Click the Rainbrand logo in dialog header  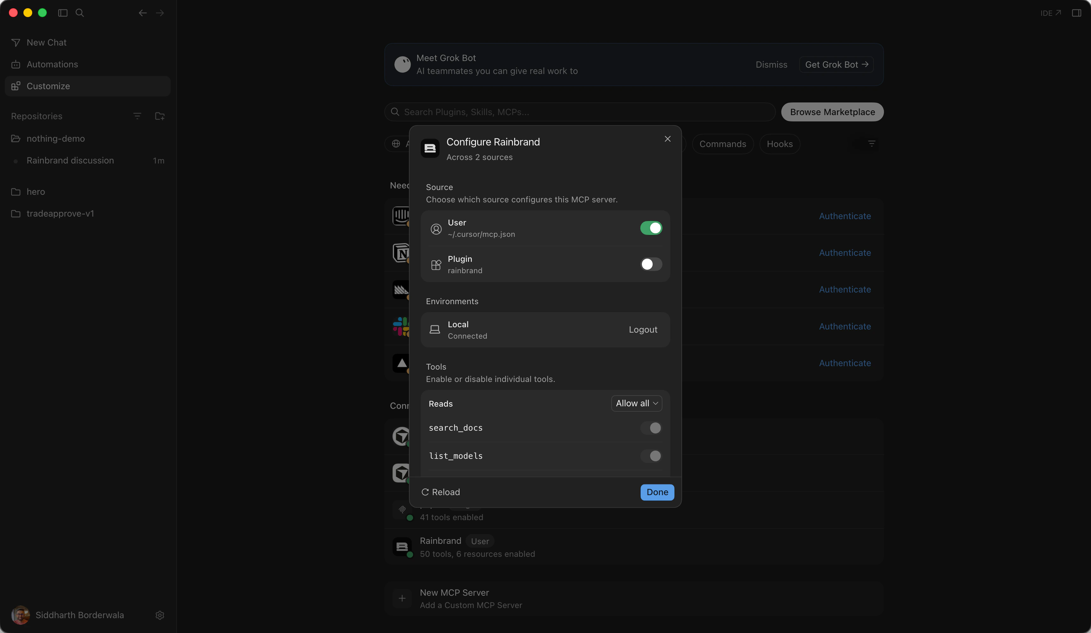[x=430, y=148]
